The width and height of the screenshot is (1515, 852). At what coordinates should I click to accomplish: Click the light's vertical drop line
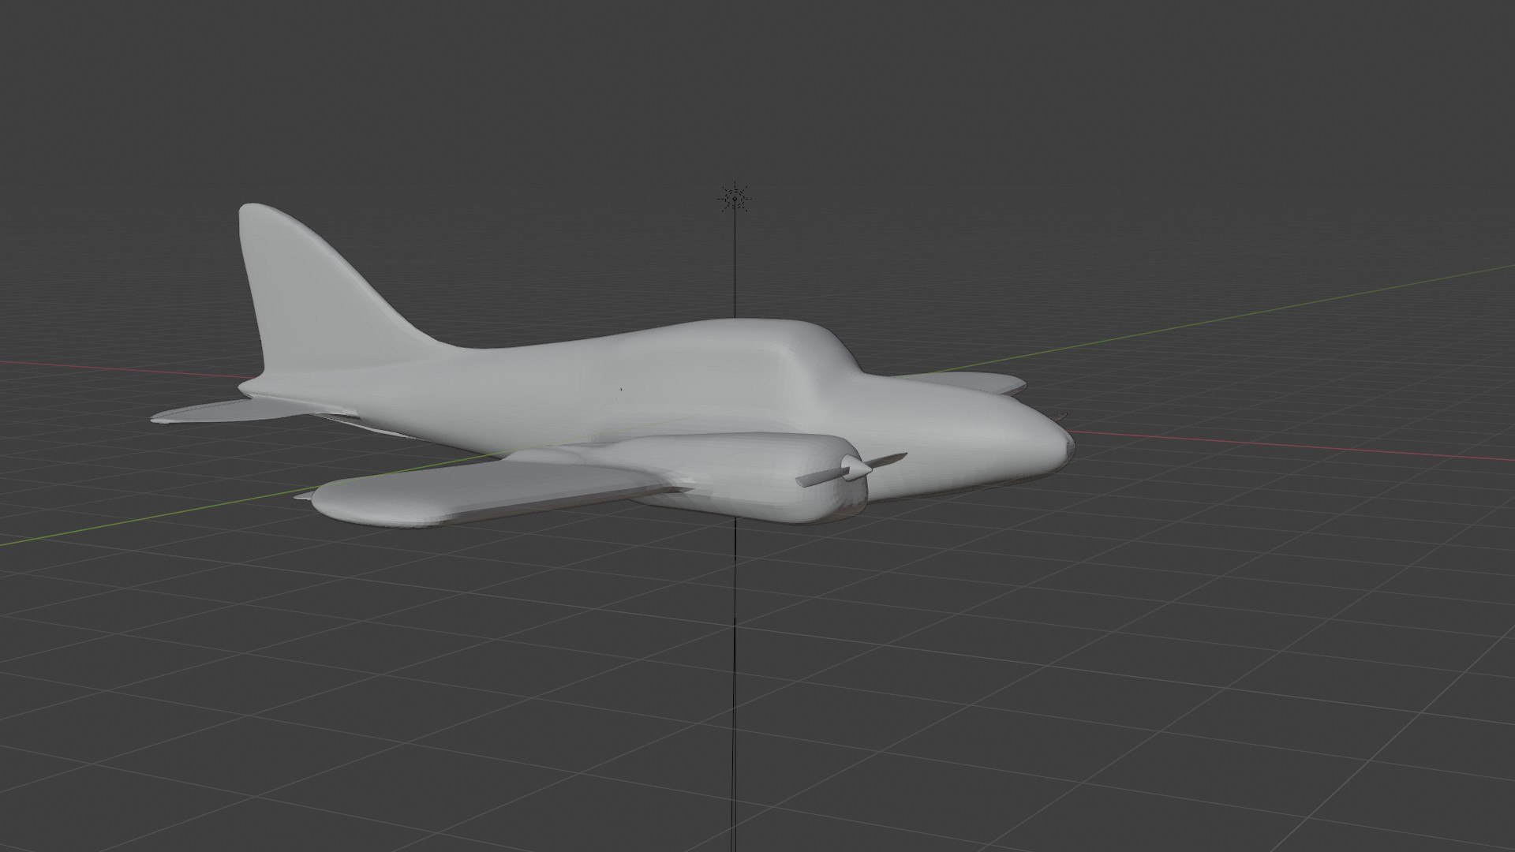click(x=735, y=260)
